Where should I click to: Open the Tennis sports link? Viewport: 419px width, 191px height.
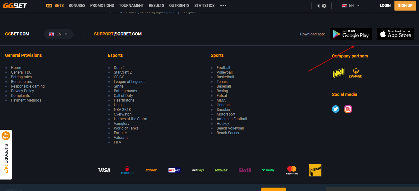[222, 82]
